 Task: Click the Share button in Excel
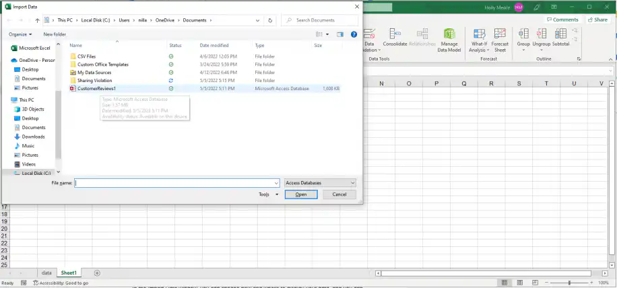(597, 20)
